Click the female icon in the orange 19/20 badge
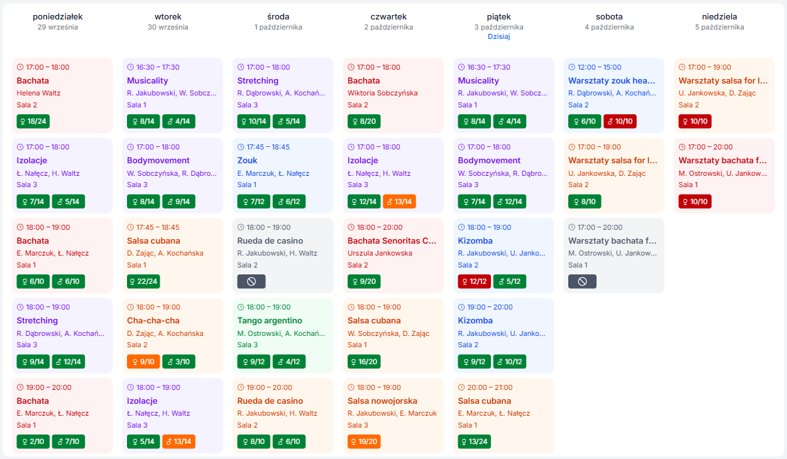 click(x=355, y=441)
